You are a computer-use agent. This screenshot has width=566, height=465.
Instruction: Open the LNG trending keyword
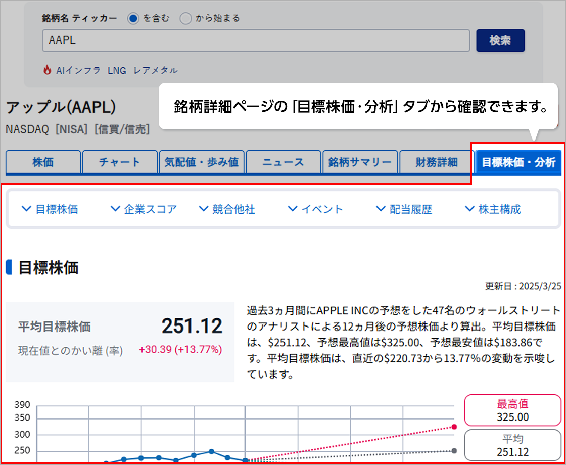[x=117, y=71]
